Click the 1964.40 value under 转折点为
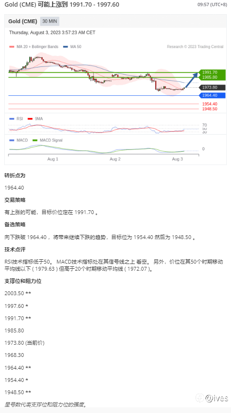This screenshot has height=413, width=231. 14,188
